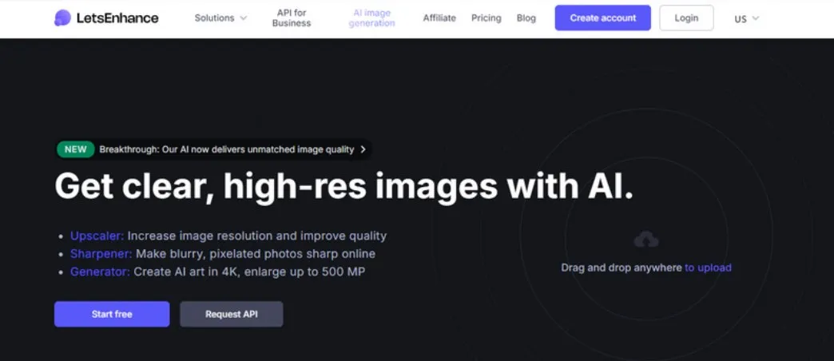Click the Create account button
Viewport: 834px width, 361px height.
[602, 18]
